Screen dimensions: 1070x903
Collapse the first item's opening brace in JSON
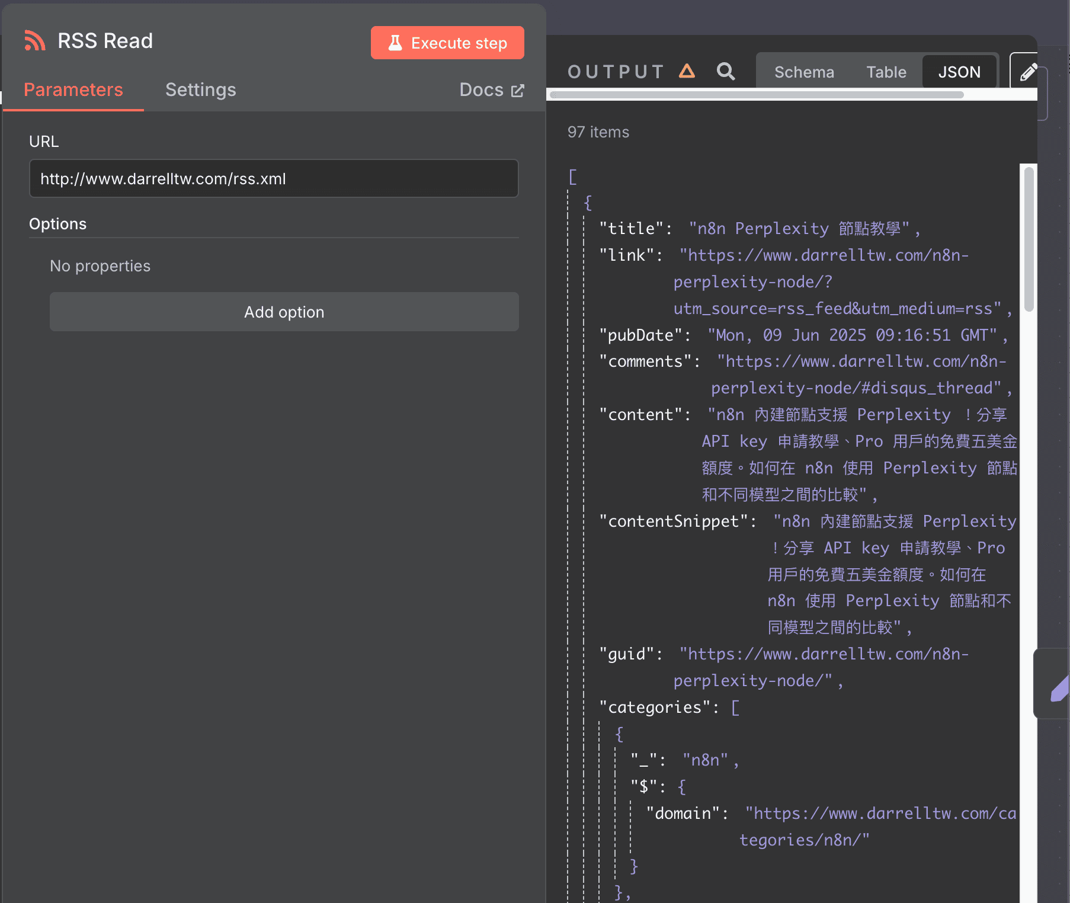588,202
